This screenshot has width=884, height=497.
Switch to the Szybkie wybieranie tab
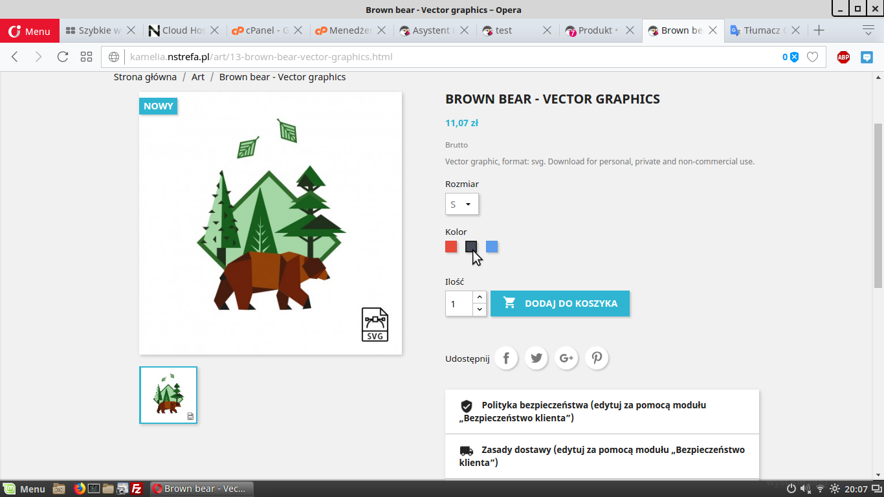pos(93,30)
